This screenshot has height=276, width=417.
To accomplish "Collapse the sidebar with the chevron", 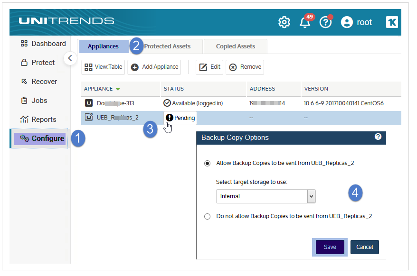I will tap(70, 58).
